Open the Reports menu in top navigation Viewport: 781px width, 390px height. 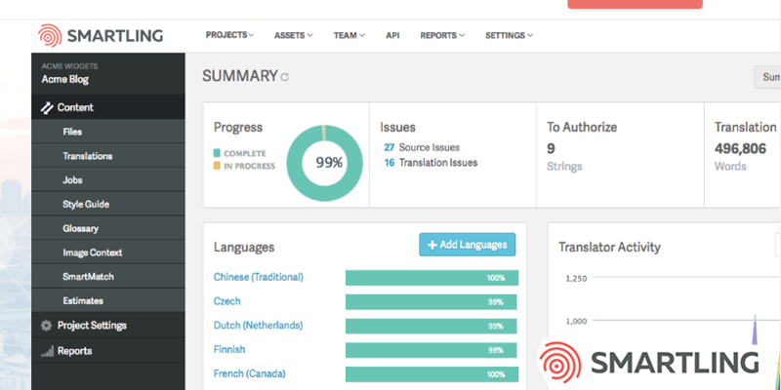pos(442,35)
